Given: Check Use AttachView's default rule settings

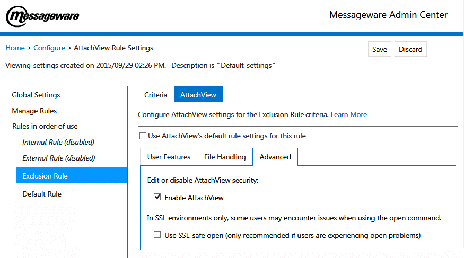Looking at the screenshot, I should coord(143,136).
